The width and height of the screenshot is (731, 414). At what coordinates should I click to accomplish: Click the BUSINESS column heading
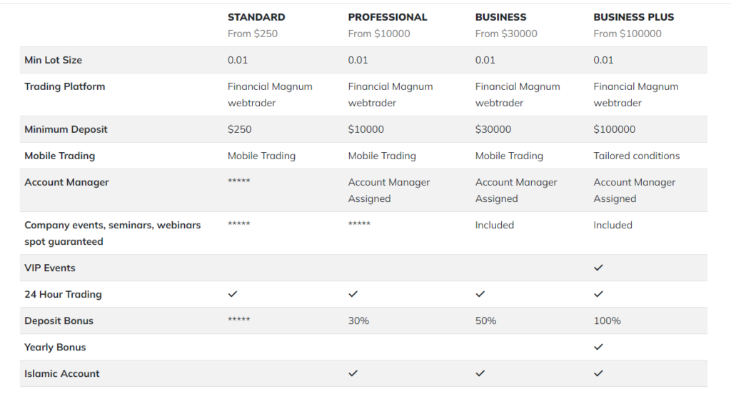click(500, 17)
